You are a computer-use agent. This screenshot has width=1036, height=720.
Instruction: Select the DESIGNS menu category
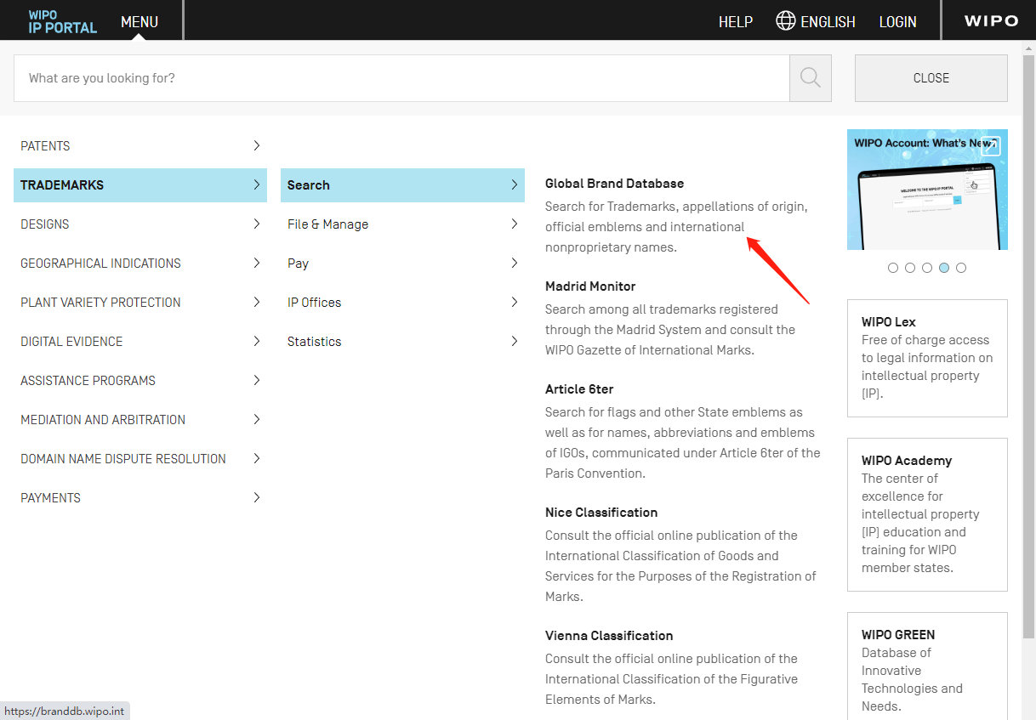[140, 224]
